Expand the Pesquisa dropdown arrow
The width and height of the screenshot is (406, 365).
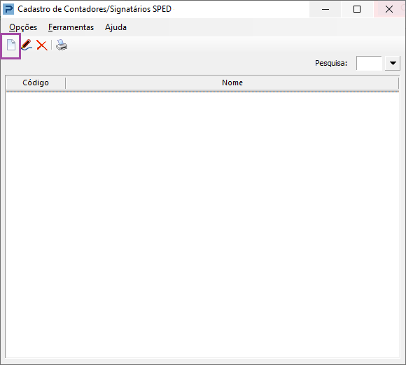click(x=393, y=63)
